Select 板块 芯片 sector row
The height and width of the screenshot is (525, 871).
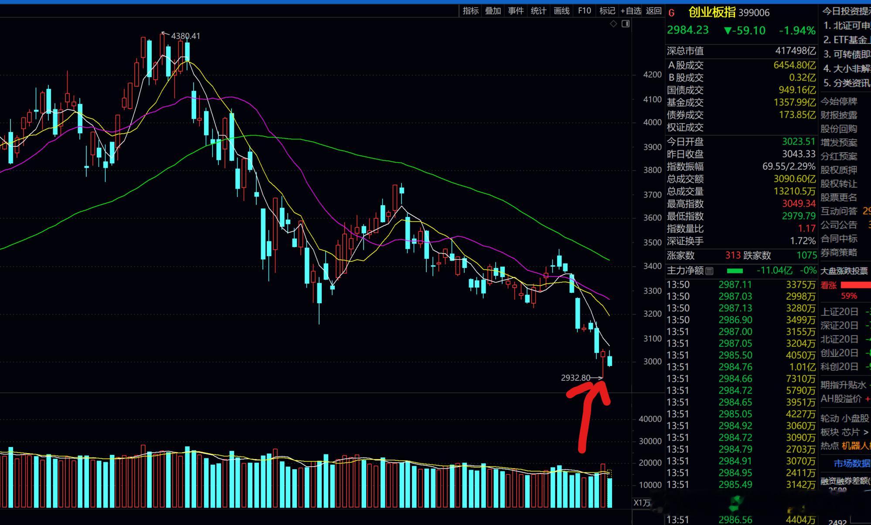(845, 432)
